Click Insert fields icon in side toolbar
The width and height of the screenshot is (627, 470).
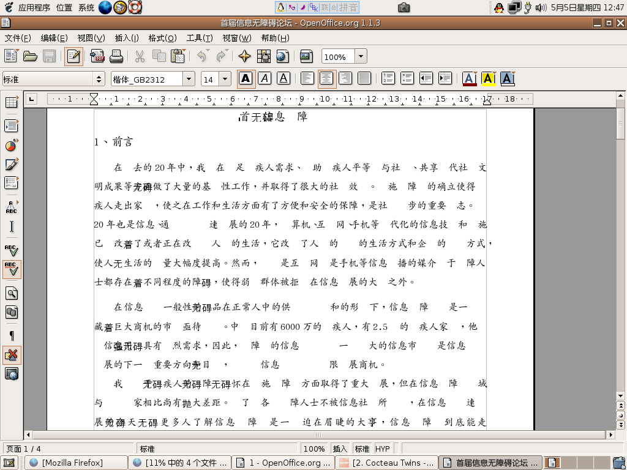pos(12,125)
